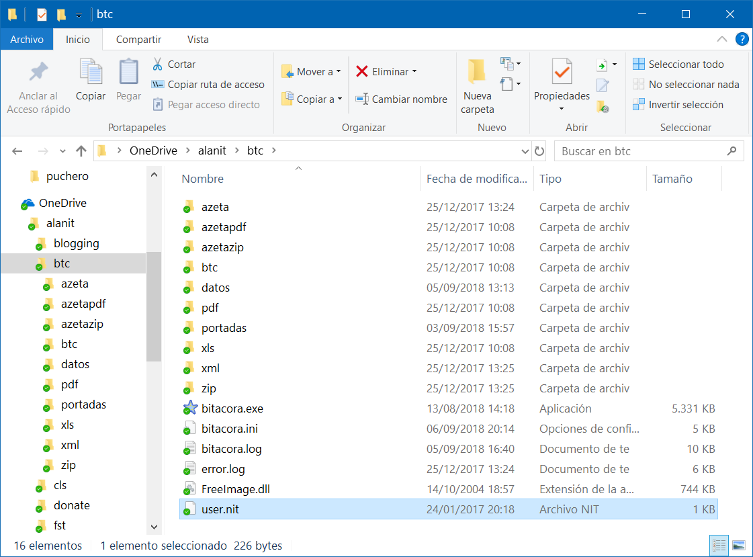The height and width of the screenshot is (557, 753).
Task: Open the Vista ribbon tab
Action: tap(197, 40)
